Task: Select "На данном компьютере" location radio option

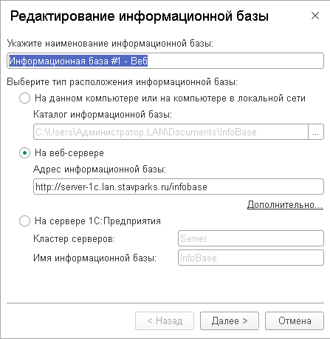Action: [x=24, y=98]
